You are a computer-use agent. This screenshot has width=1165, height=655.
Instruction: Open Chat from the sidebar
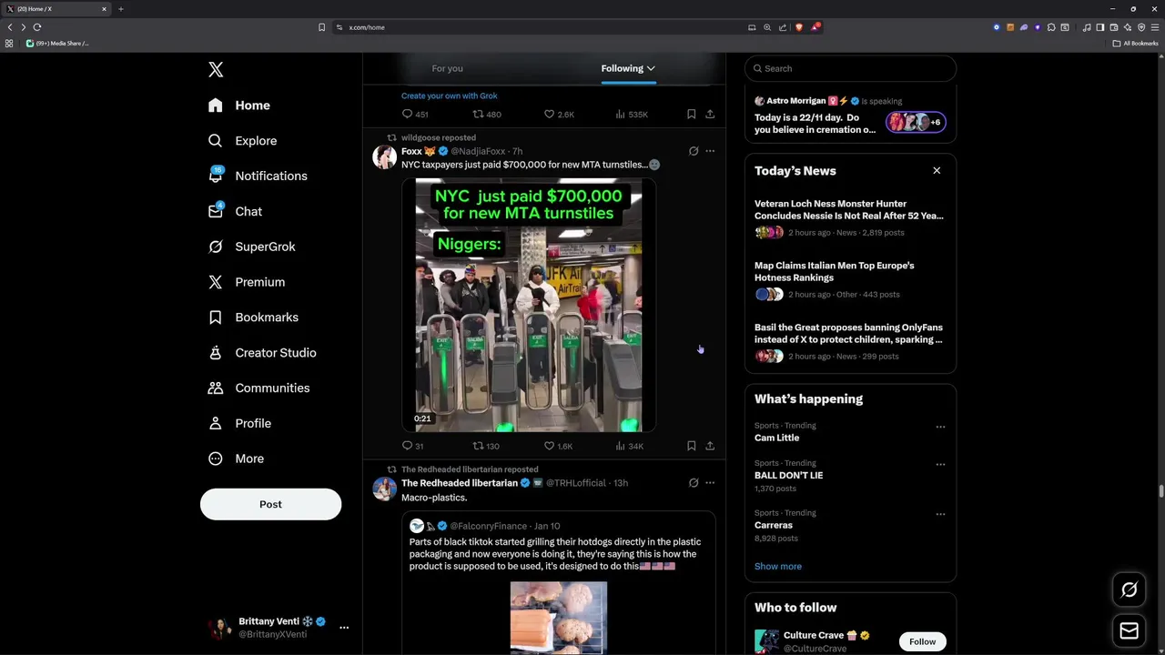[x=235, y=211]
